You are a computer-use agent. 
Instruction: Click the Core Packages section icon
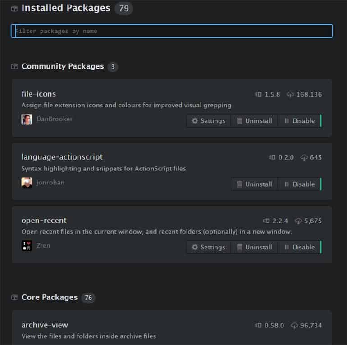[x=14, y=297]
